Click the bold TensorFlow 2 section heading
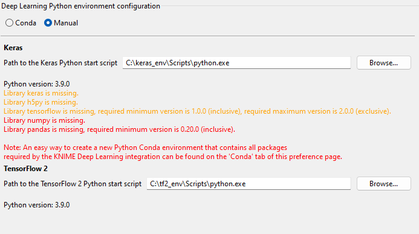The image size is (419, 234). (x=25, y=169)
